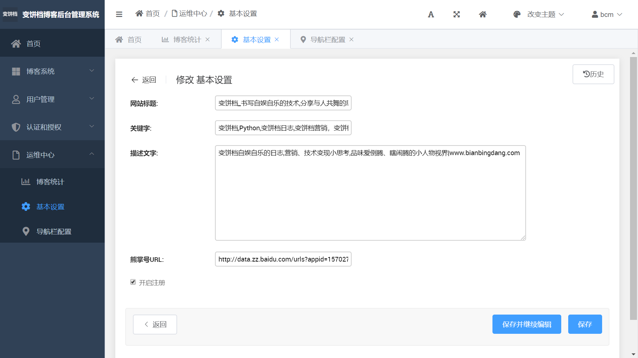The image size is (638, 358).
Task: Click the history clock icon in 历史 button
Action: click(x=586, y=74)
